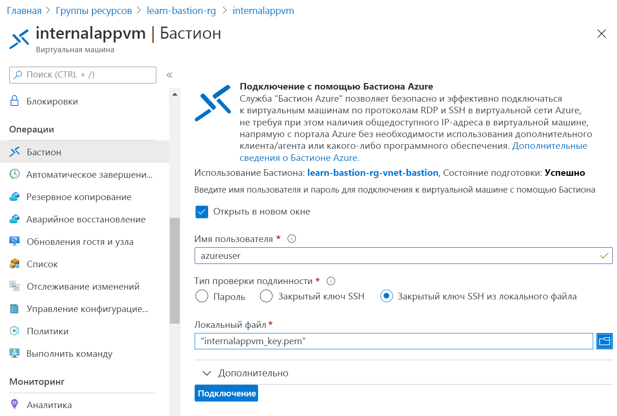Select the Пароль radio button
617x416 pixels.
(202, 296)
